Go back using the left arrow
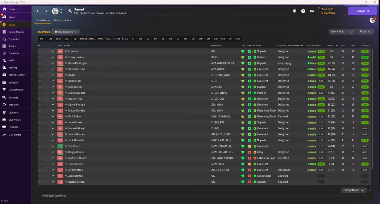This screenshot has width=380, height=204. pyautogui.click(x=37, y=11)
